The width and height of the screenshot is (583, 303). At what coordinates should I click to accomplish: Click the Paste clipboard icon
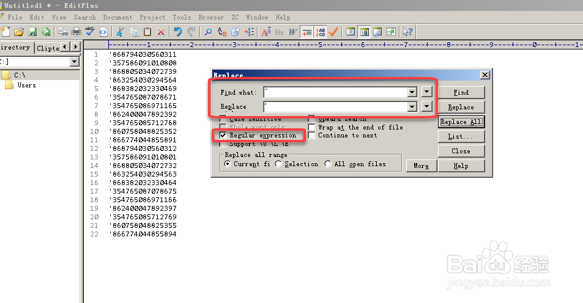coord(147,32)
